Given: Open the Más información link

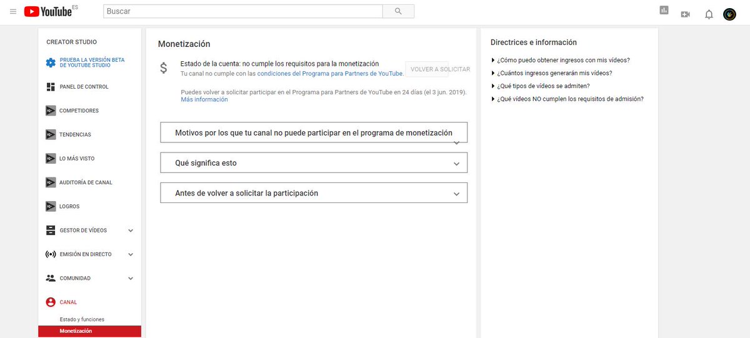Looking at the screenshot, I should [204, 99].
